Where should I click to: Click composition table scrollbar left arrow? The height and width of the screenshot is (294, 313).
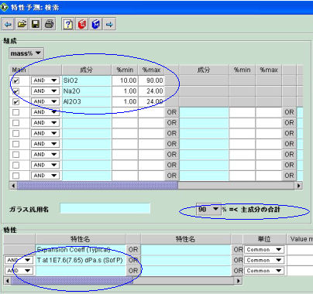point(13,186)
